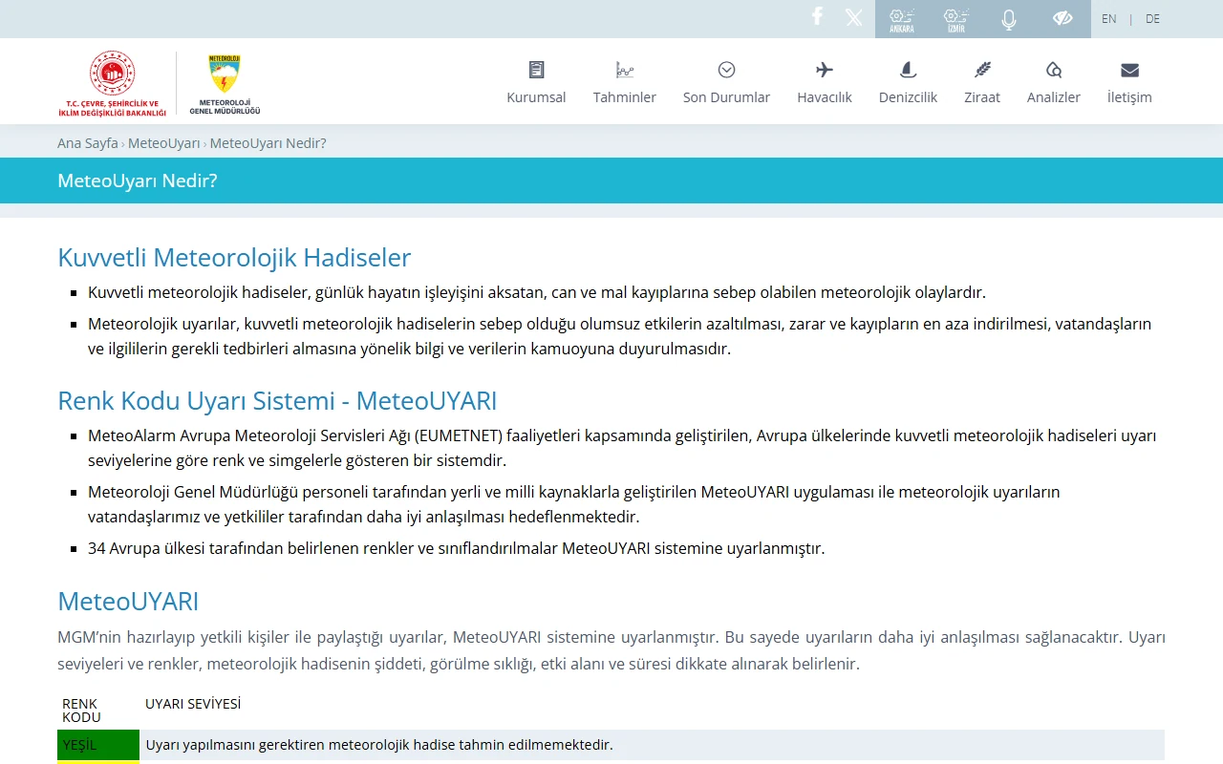Screen dimensions: 1223x764
Task: Open the İletişim menu label
Action: click(1129, 97)
